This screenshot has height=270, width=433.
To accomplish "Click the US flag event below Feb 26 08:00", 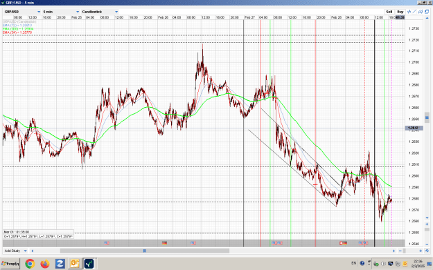I will (193, 243).
